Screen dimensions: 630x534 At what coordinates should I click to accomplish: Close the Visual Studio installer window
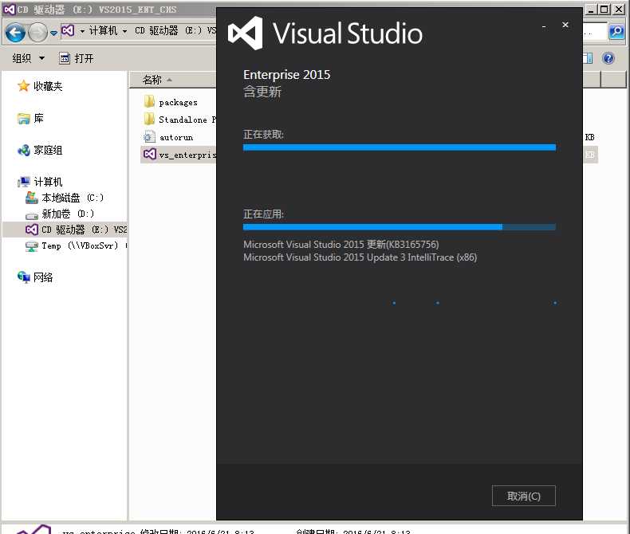565,25
